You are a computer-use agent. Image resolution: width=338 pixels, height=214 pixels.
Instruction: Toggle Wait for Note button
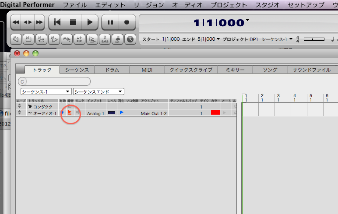click(117, 39)
